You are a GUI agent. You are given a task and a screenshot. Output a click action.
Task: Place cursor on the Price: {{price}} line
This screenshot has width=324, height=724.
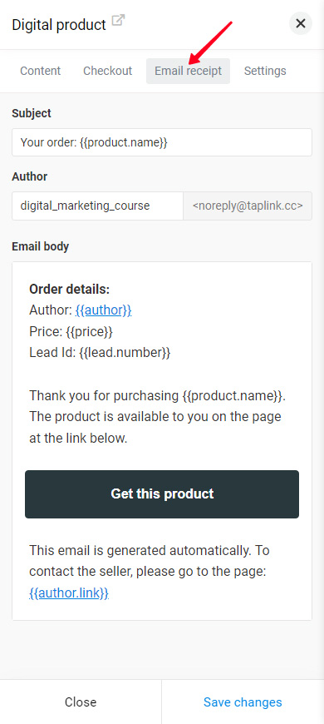coord(71,331)
